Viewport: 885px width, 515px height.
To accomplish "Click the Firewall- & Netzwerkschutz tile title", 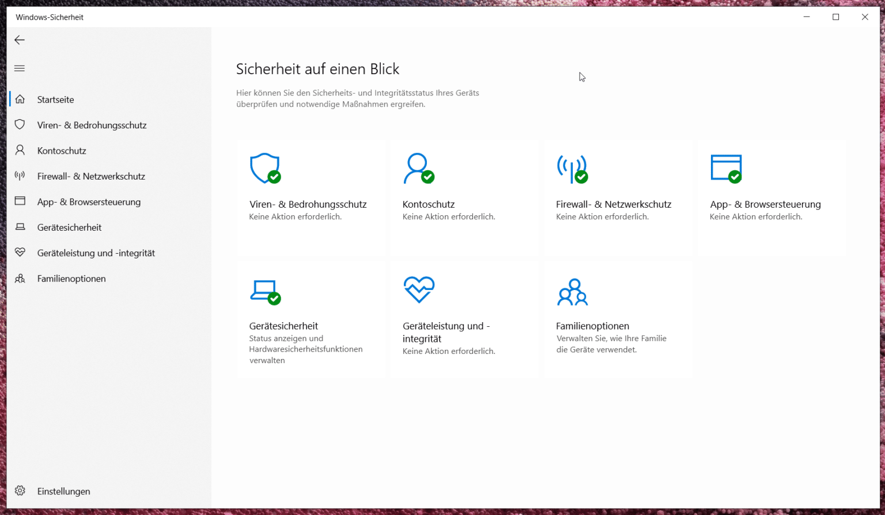I will click(614, 204).
